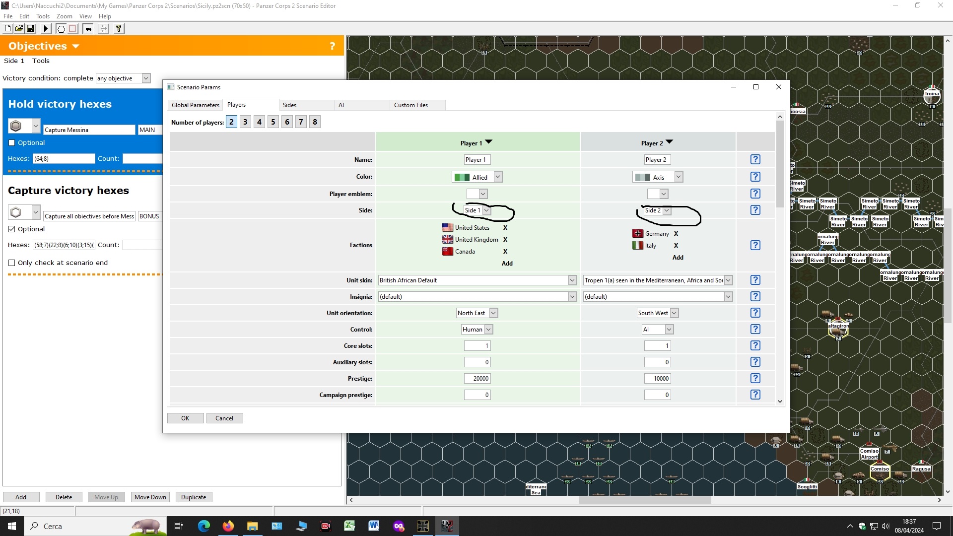953x536 pixels.
Task: Click OK in Scenario Params dialog
Action: pyautogui.click(x=185, y=418)
